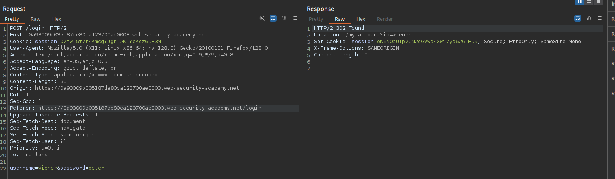Screen dimensions: 615x179
Task: Click the username=wiener&password=peter body line
Action: click(x=57, y=168)
